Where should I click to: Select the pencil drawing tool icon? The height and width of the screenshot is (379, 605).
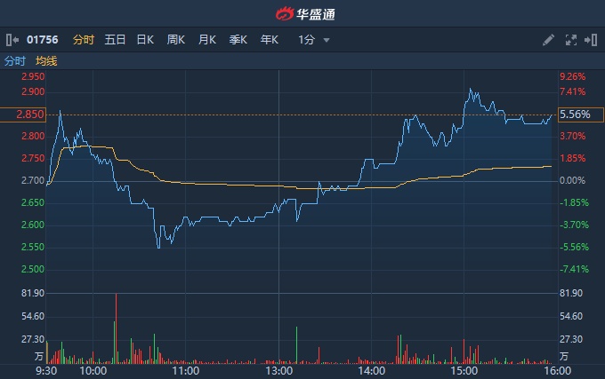click(x=548, y=40)
